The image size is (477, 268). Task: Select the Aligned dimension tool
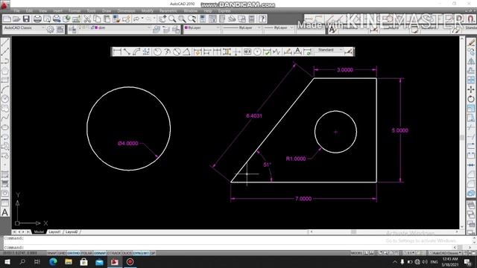[127, 51]
